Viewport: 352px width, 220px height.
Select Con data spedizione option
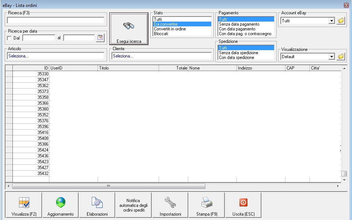coord(246,57)
